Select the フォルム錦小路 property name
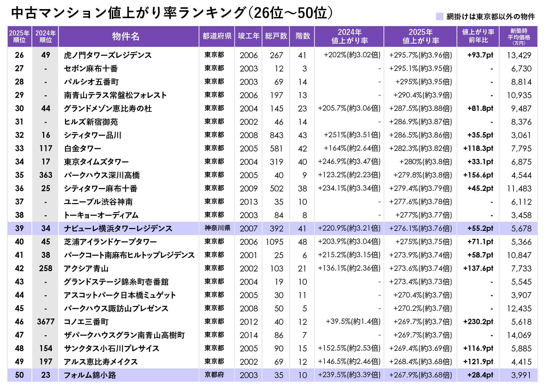The image size is (545, 388). pos(90,375)
